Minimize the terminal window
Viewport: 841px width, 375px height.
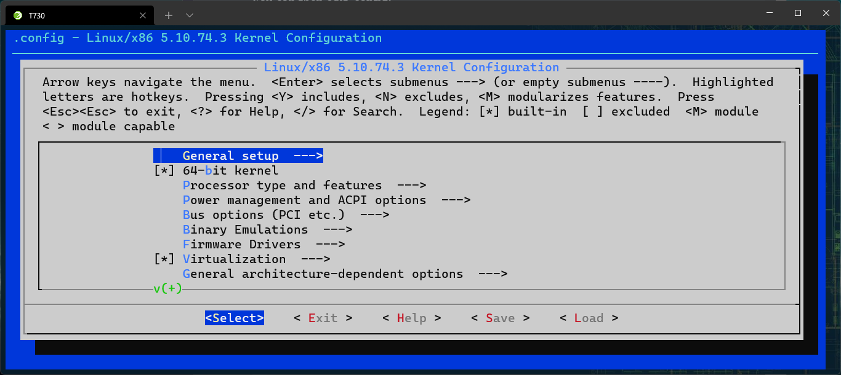coord(769,13)
